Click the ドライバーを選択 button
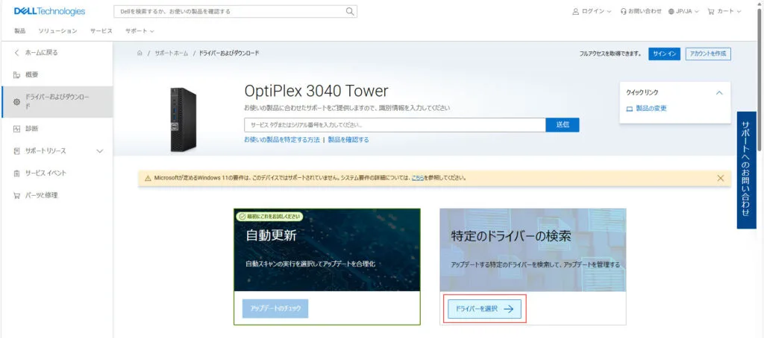This screenshot has width=764, height=338. pos(483,309)
